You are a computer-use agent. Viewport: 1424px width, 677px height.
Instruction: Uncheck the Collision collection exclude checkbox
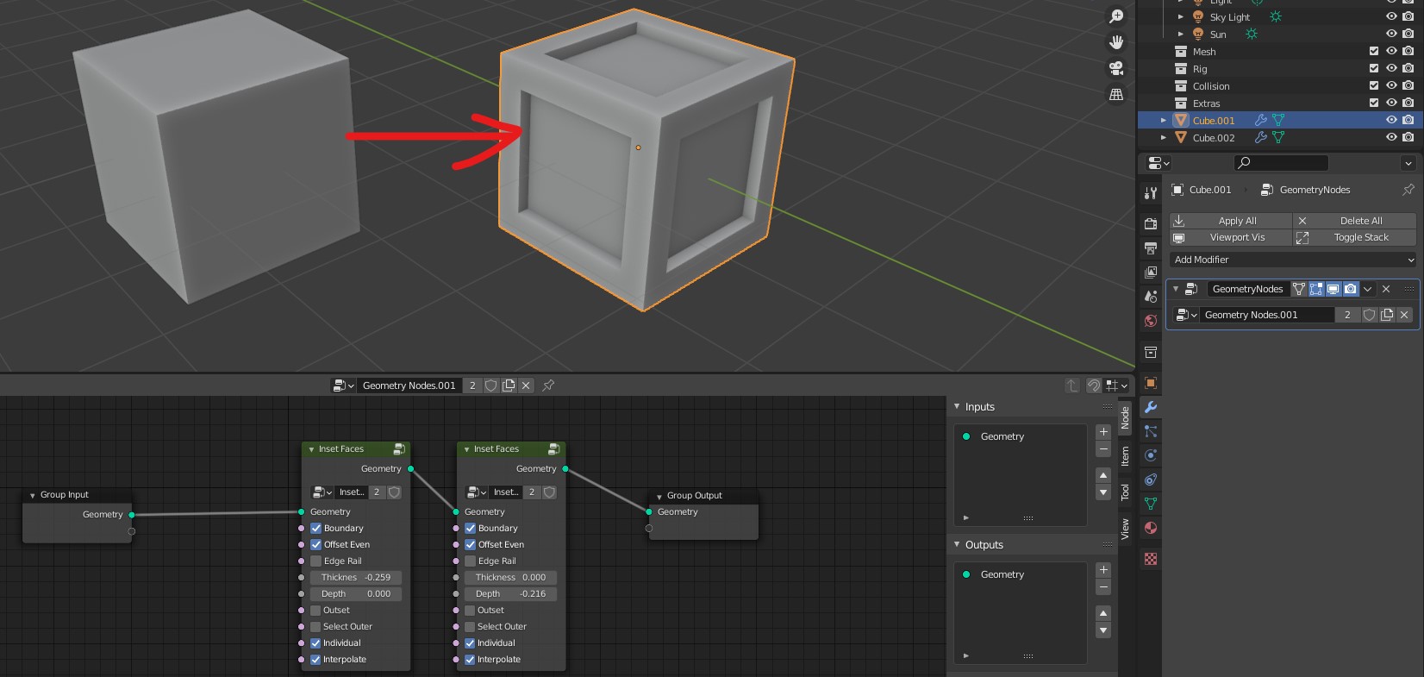tap(1374, 85)
